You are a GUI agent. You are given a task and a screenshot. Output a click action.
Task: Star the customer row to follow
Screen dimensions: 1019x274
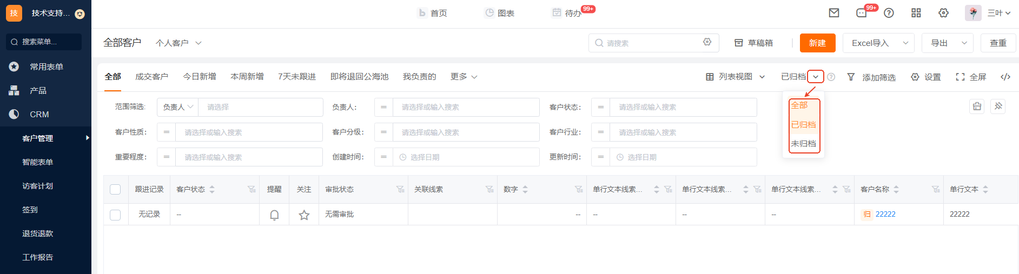[x=304, y=215]
